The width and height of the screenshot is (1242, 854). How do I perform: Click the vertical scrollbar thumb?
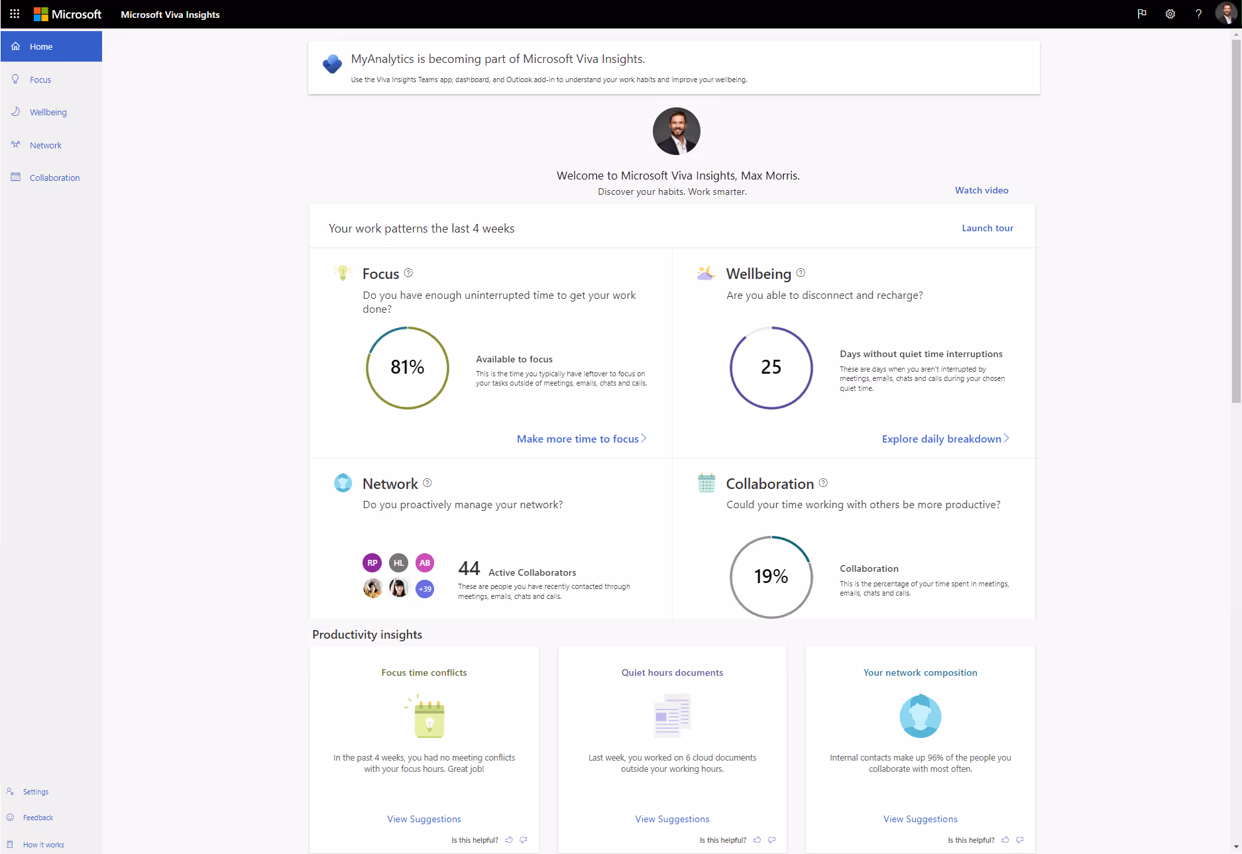1236,221
